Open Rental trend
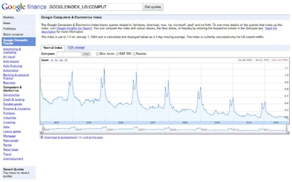The height and width of the screenshot is (182, 292). (x=7, y=145)
